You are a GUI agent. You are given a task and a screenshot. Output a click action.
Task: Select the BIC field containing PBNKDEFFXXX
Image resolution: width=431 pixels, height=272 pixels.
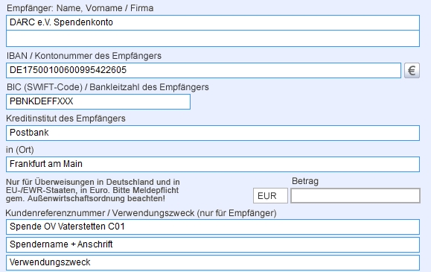[x=98, y=101]
